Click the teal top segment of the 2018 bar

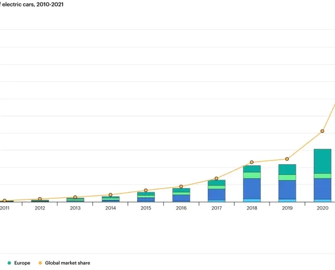(252, 169)
